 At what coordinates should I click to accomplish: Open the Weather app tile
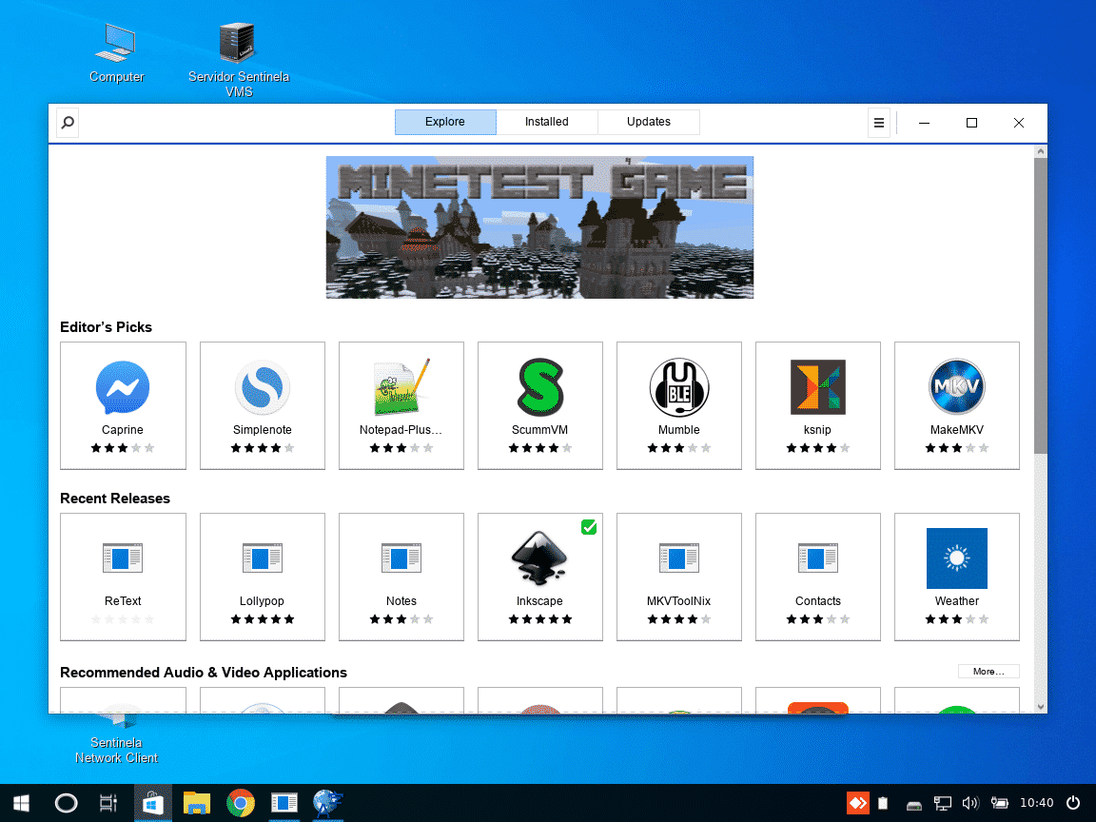pyautogui.click(x=956, y=577)
